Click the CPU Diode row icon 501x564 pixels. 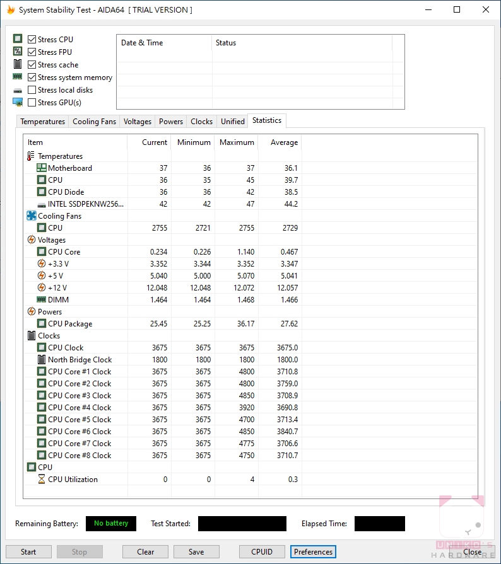click(x=42, y=192)
